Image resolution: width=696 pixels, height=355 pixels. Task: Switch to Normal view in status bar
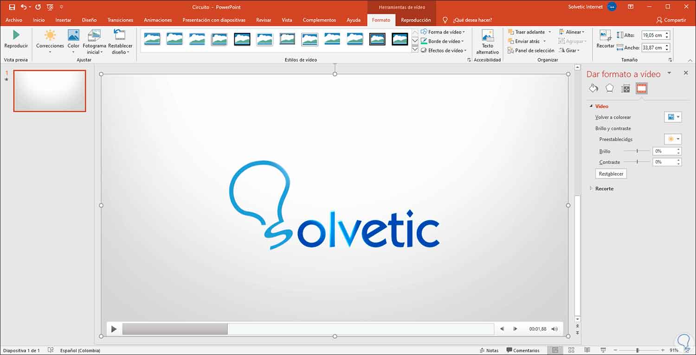pos(555,350)
